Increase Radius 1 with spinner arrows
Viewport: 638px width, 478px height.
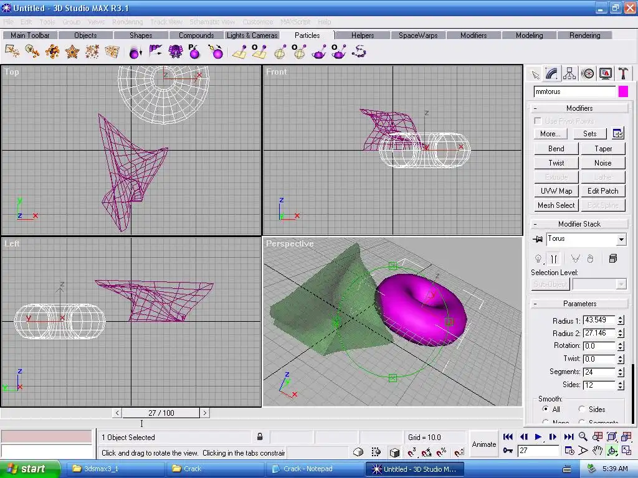pos(621,318)
